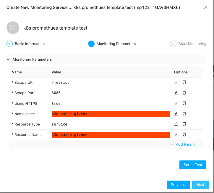
Task: Copy the Namespace value
Action: click(184, 114)
